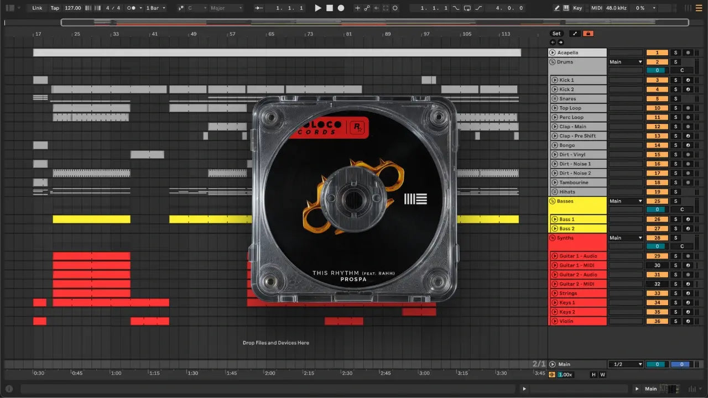The image size is (708, 398).
Task: Toggle the Draw Mode pencil icon
Action: 556,8
